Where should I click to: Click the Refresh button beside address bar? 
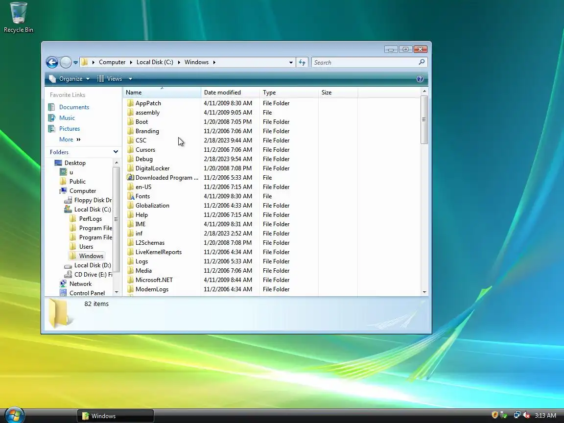pyautogui.click(x=302, y=63)
